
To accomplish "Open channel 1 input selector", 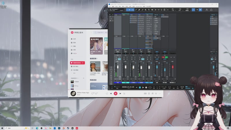I will 118,50.
